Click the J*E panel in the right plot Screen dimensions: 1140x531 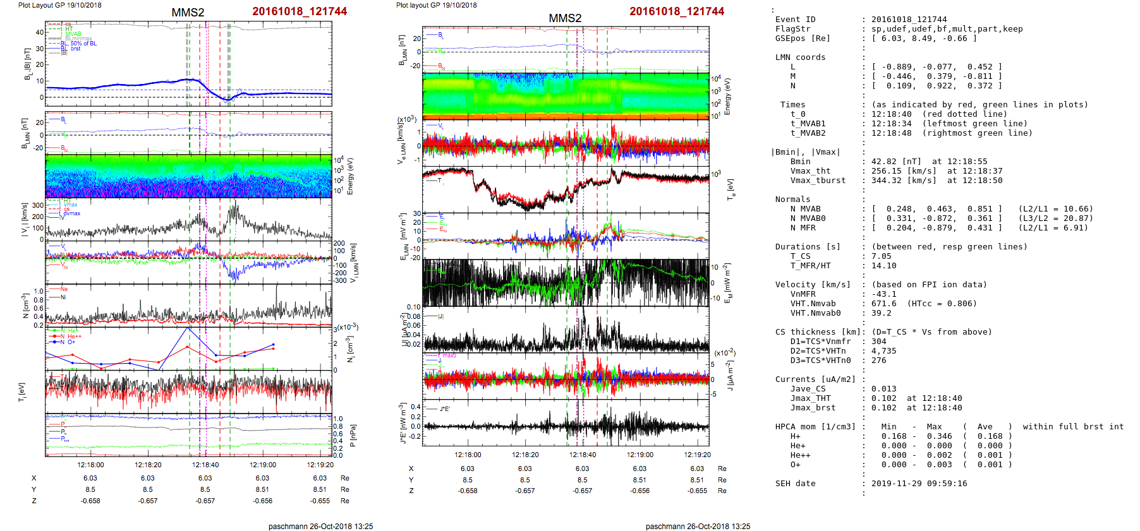coord(566,422)
